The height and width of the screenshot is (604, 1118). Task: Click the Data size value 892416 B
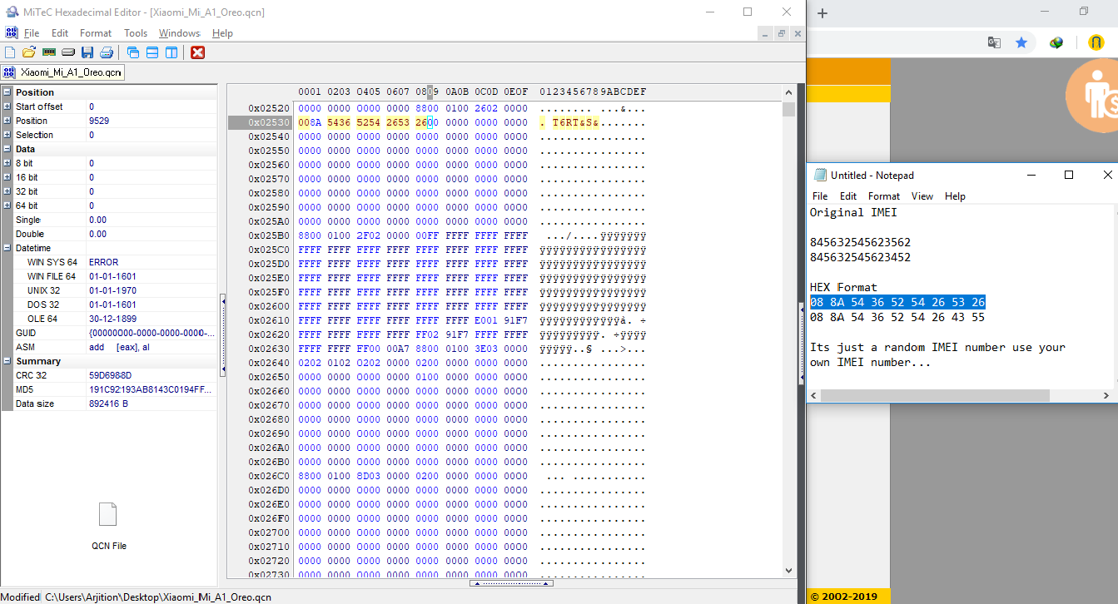tap(108, 403)
